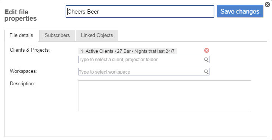The height and width of the screenshot is (140, 272).
Task: Close the Edit file properties dialog
Action: [268, 5]
